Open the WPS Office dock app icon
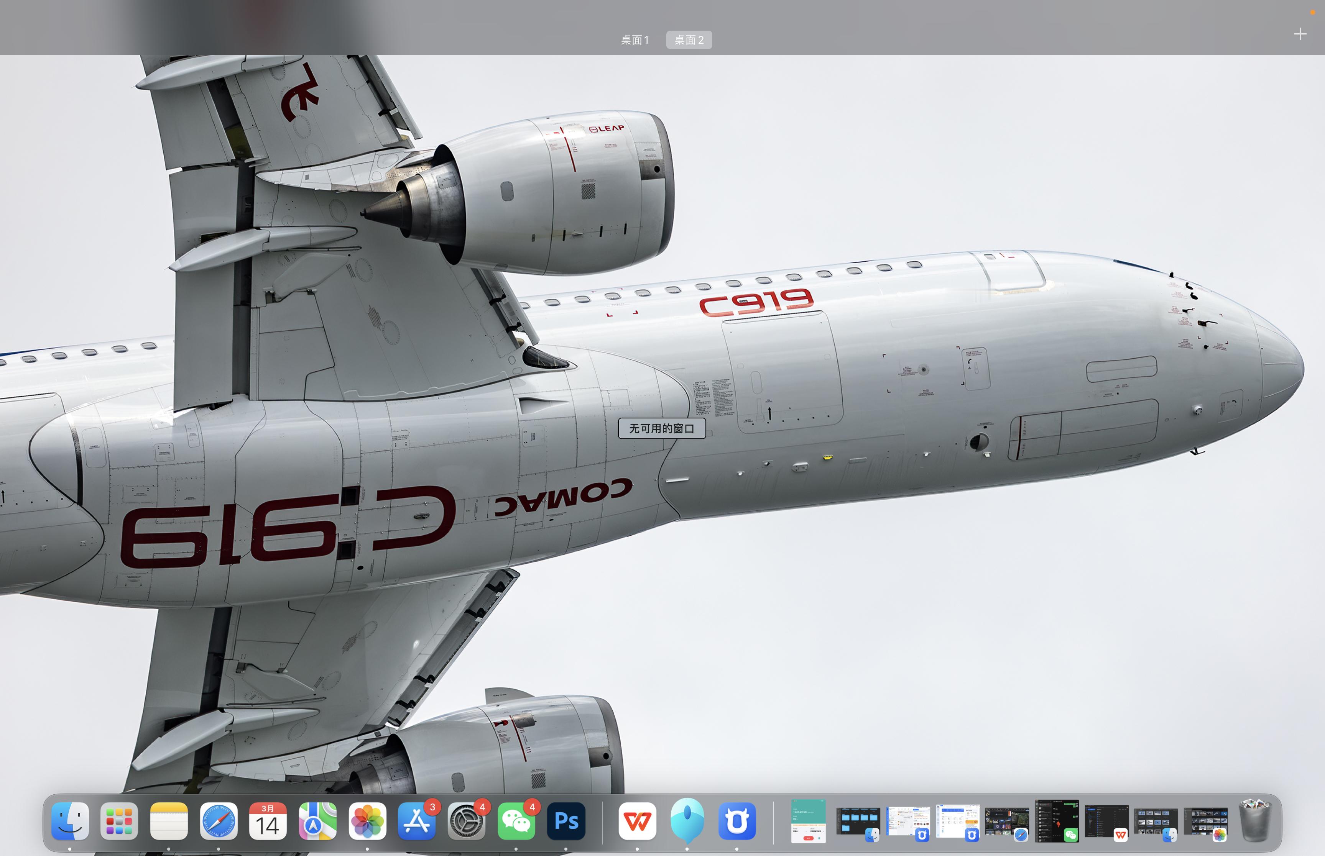Image resolution: width=1325 pixels, height=856 pixels. (x=637, y=820)
